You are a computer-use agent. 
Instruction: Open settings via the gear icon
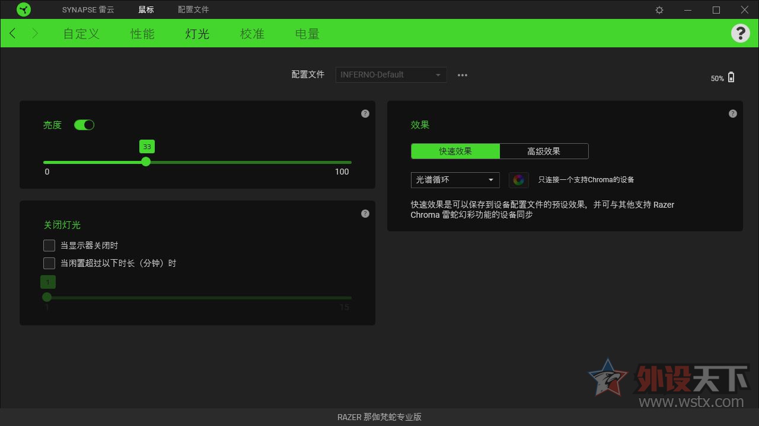coord(659,10)
